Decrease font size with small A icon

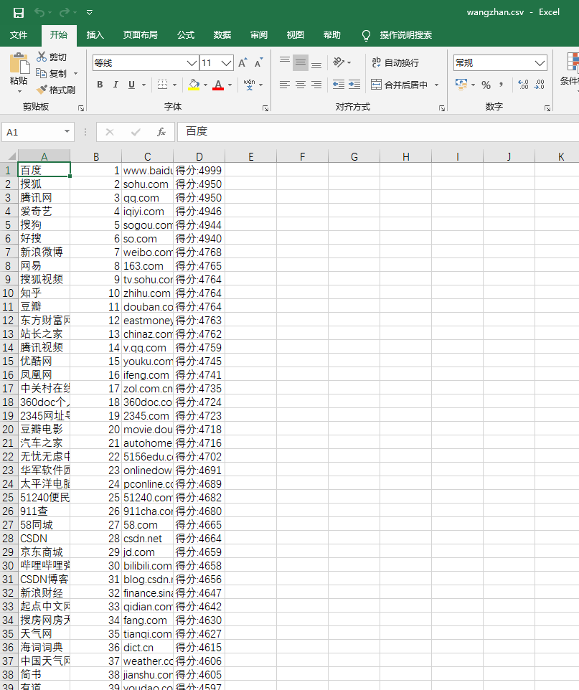pyautogui.click(x=258, y=62)
